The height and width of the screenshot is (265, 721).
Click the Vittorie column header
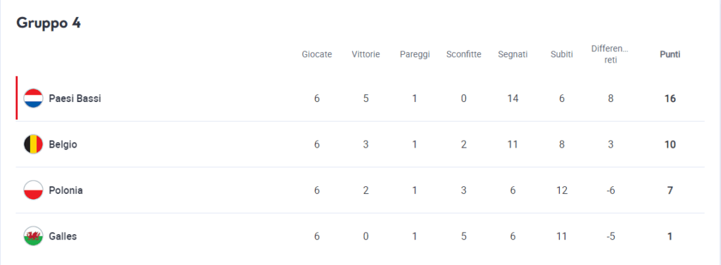coord(365,54)
